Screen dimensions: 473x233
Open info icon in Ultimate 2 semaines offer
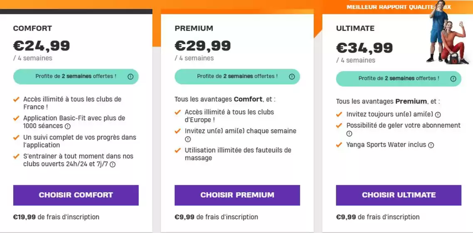tap(453, 79)
